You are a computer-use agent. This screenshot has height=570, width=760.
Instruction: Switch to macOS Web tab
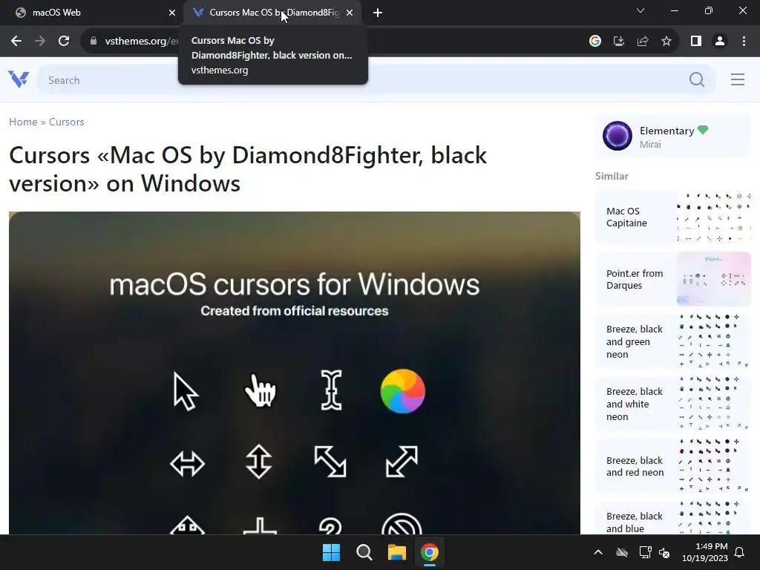(92, 13)
